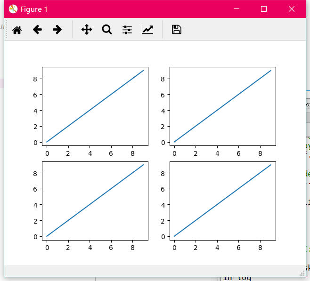
Task: Minimize the Figure 1 window
Action: pos(237,9)
